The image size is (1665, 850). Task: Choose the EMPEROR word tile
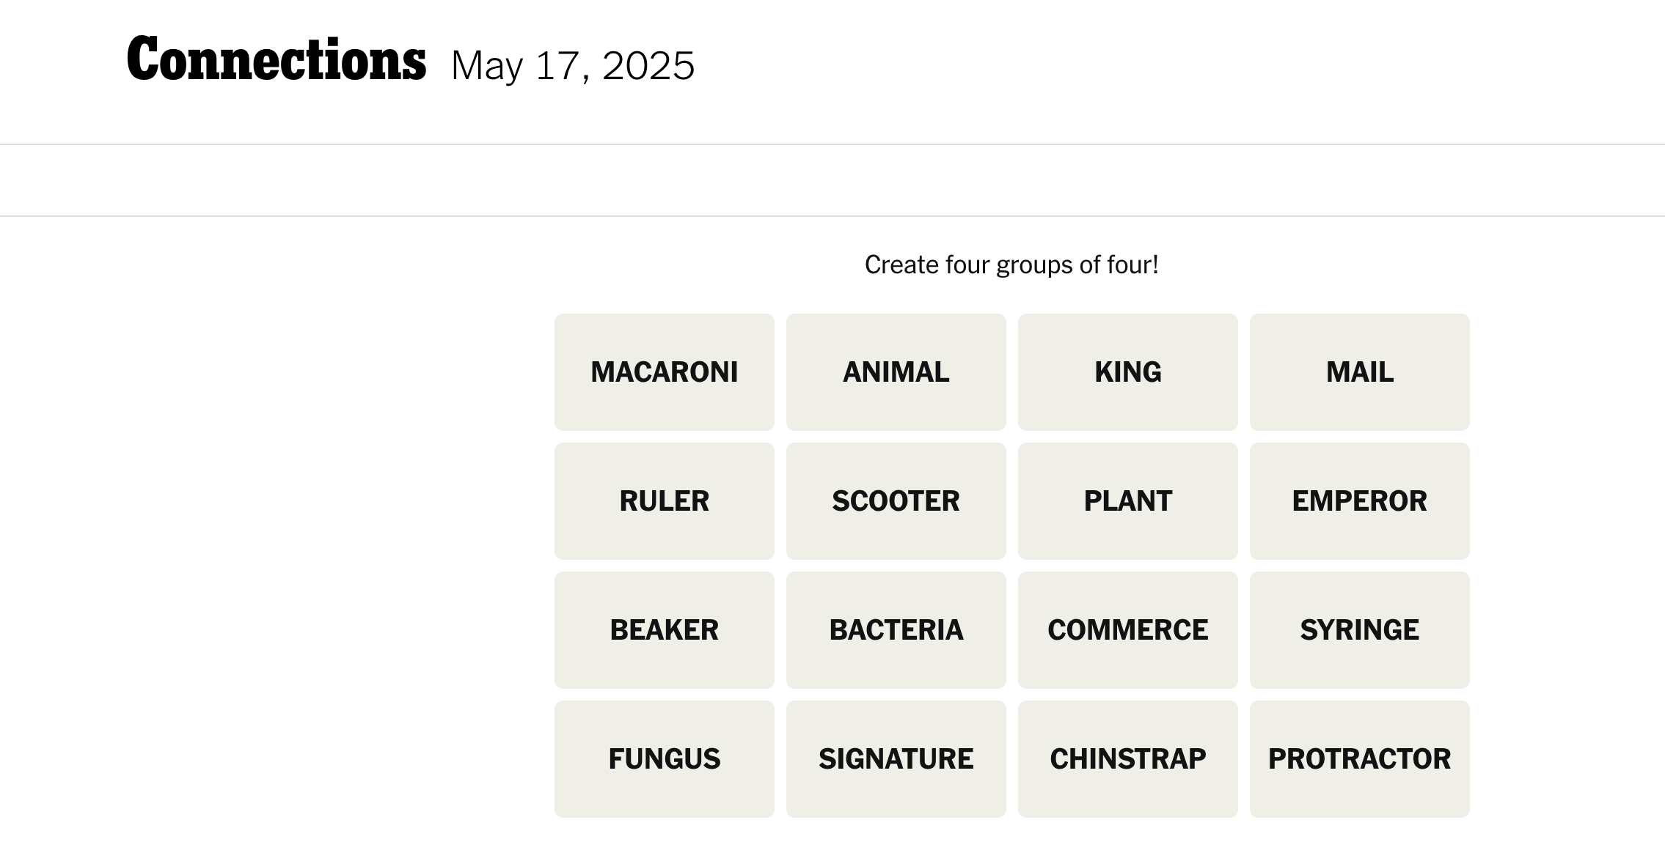pyautogui.click(x=1359, y=501)
